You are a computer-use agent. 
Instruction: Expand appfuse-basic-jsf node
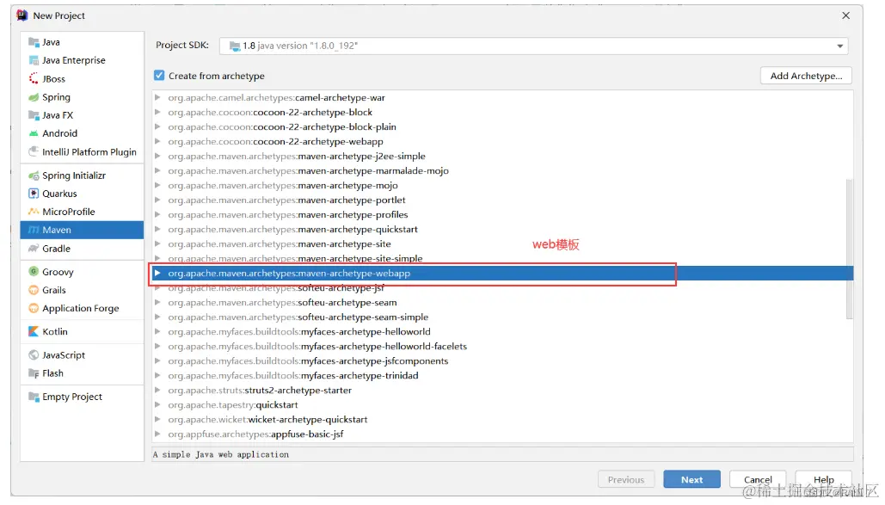[157, 434]
